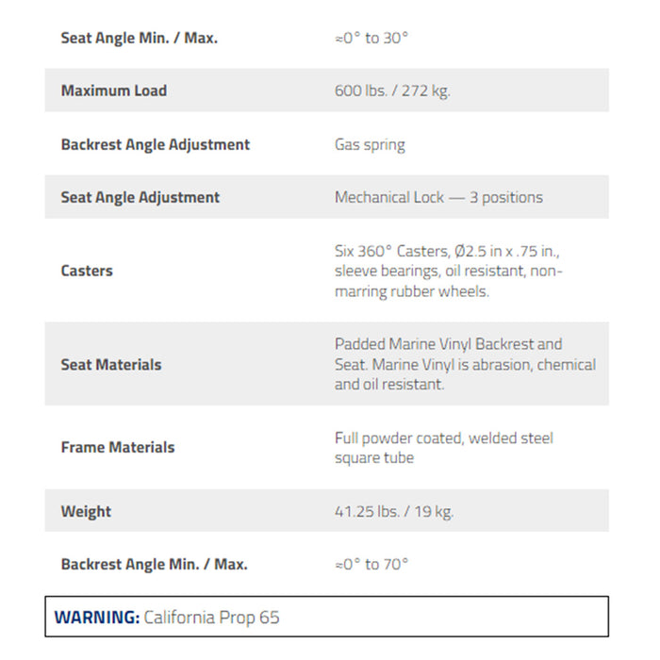Select the Seat Angle Adjustment label
This screenshot has width=660, height=660.
[x=140, y=197]
